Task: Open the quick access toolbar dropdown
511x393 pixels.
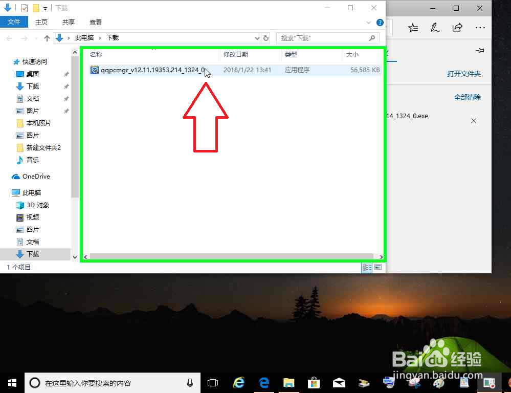Action: click(46, 8)
